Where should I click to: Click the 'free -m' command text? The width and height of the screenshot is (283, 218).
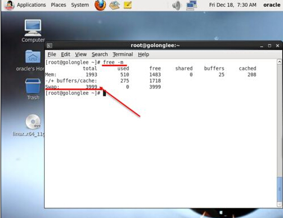coord(113,62)
